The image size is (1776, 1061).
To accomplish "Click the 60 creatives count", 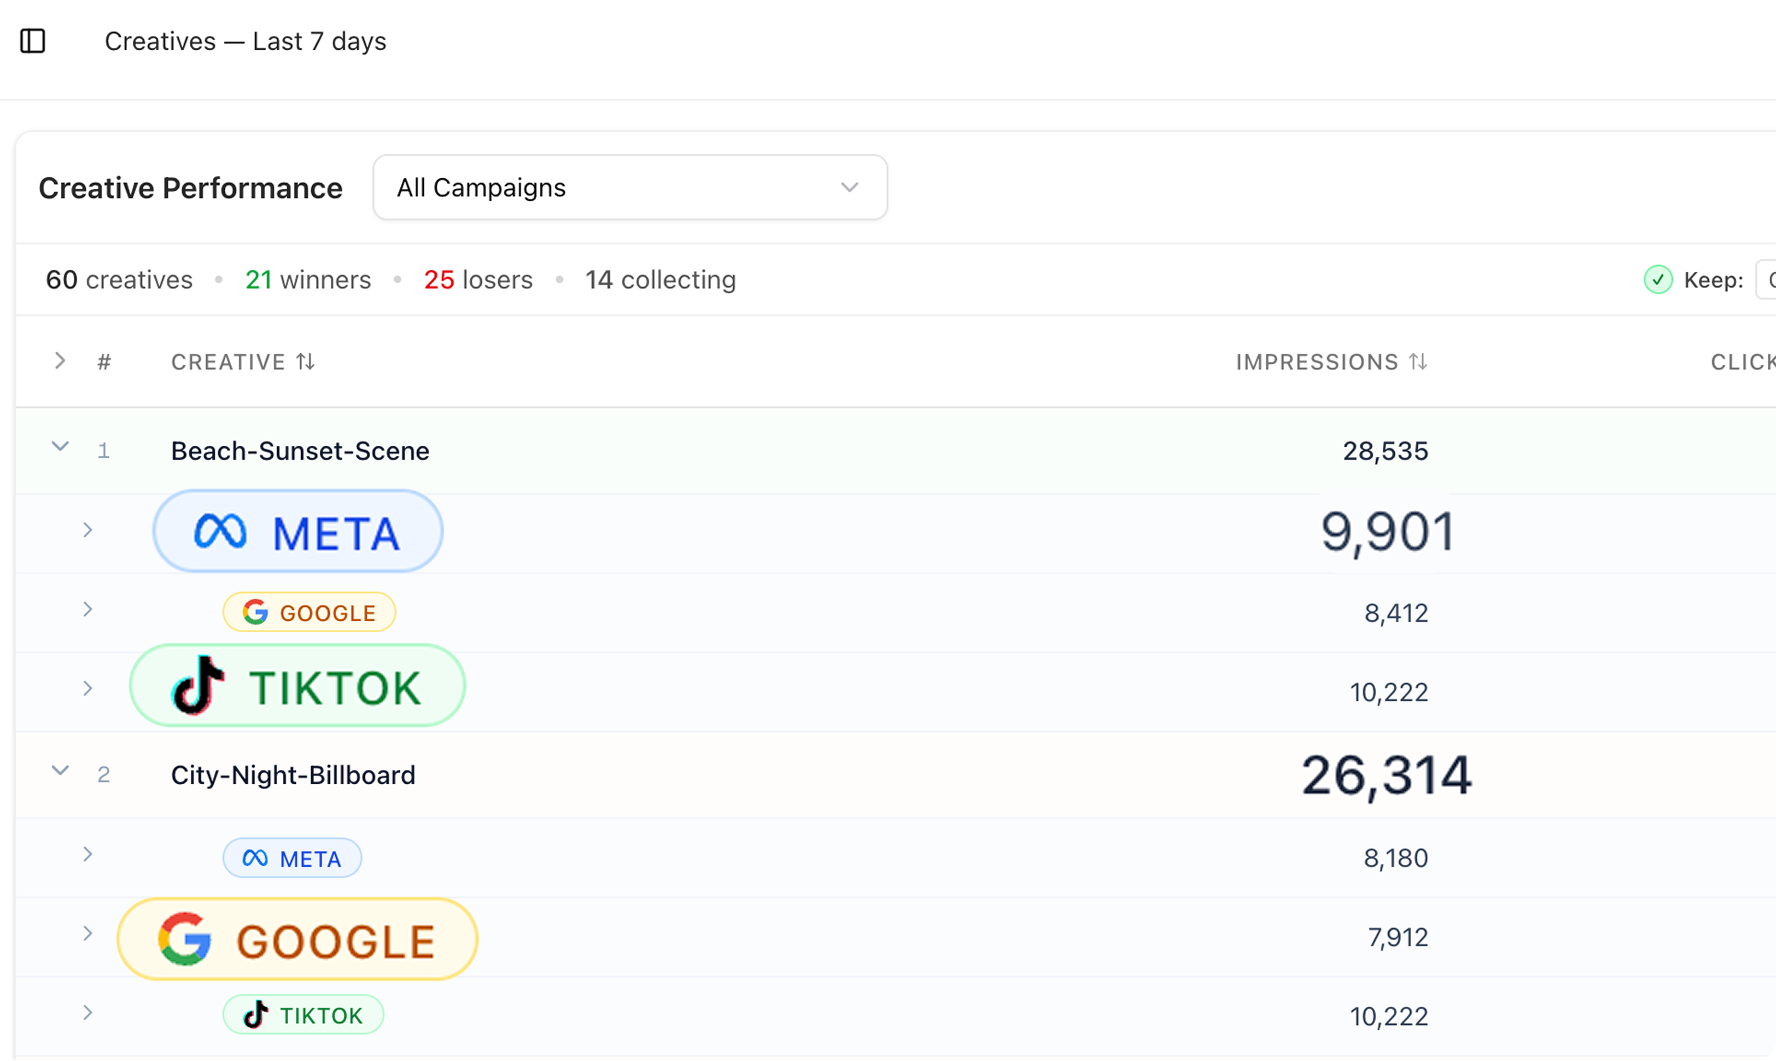I will click(x=119, y=280).
